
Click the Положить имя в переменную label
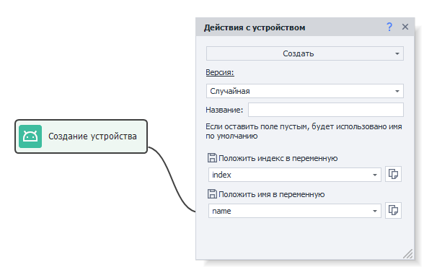(271, 194)
